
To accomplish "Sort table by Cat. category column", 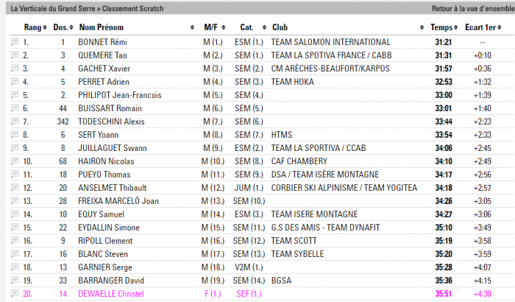I will tap(264, 27).
